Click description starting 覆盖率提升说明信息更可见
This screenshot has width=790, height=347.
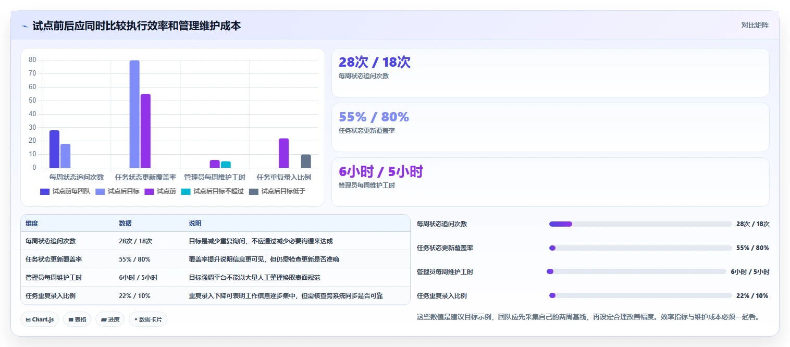264,259
